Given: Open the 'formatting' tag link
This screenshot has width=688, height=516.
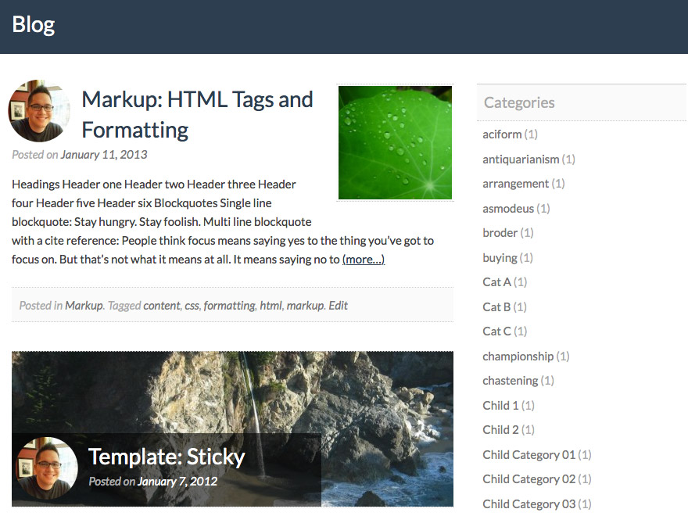Looking at the screenshot, I should (229, 306).
